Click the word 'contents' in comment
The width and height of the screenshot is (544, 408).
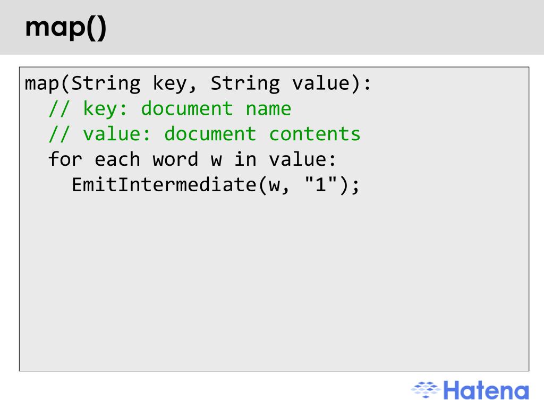[314, 134]
